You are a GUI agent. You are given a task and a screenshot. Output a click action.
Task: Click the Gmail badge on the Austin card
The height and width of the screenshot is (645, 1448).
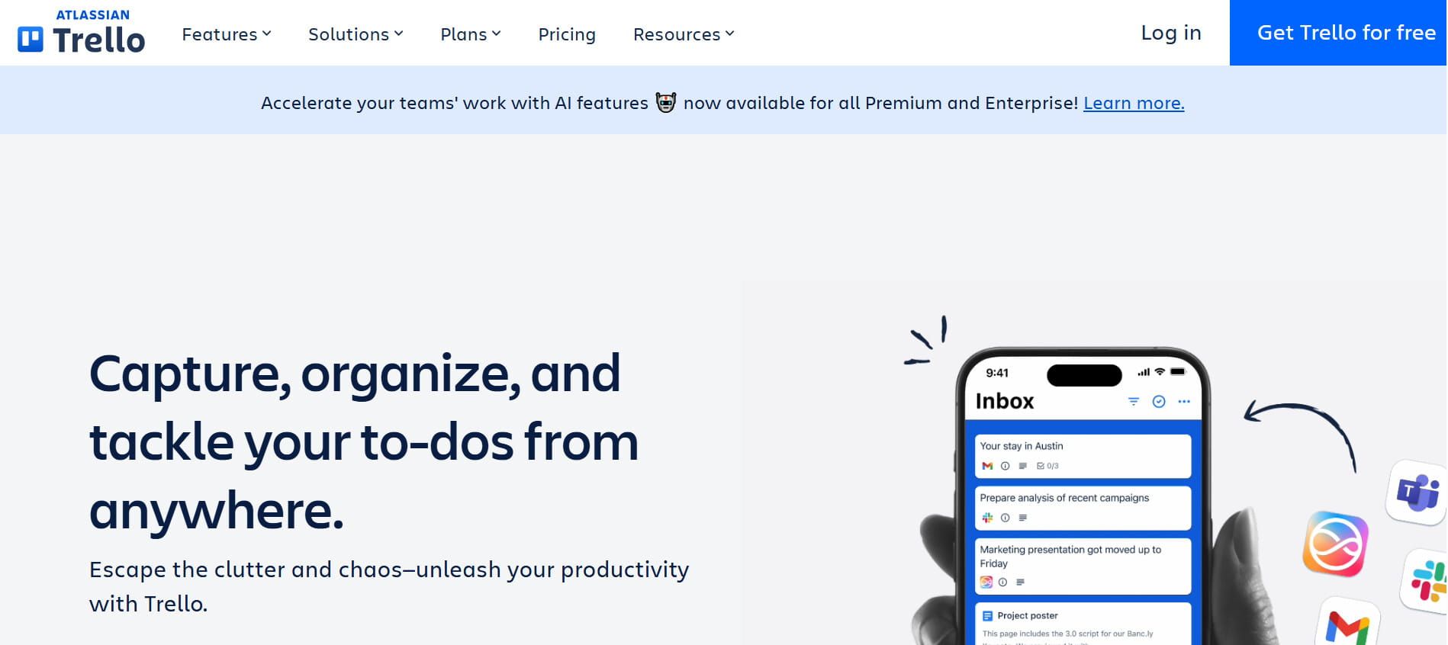coord(987,465)
